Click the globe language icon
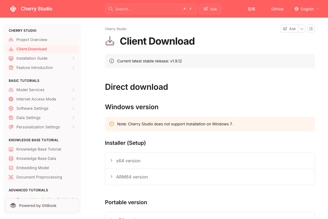 pyautogui.click(x=297, y=9)
